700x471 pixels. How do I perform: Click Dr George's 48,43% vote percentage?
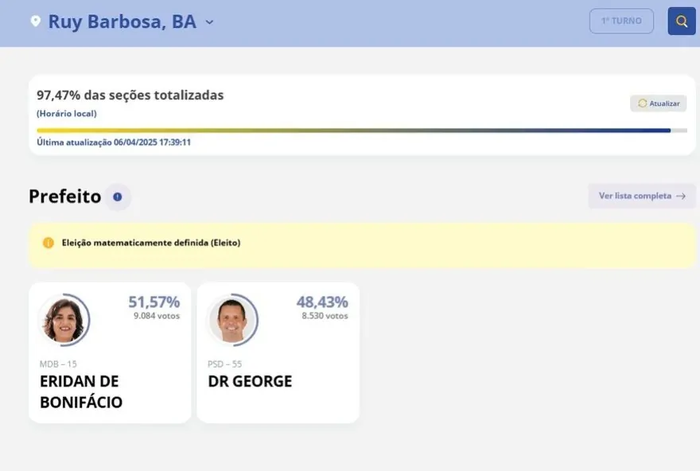pyautogui.click(x=322, y=302)
